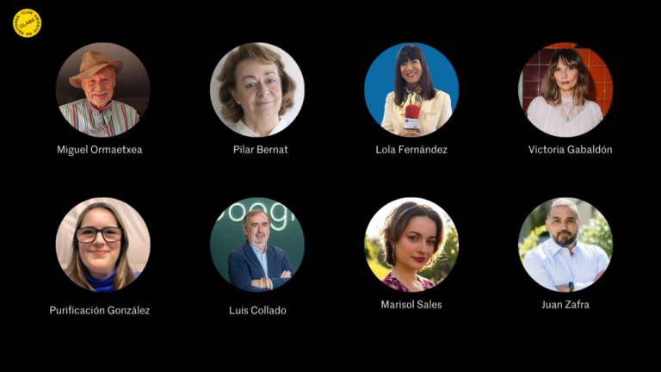661x372 pixels.
Task: Select Juan Zafra's profile photo
Action: [x=565, y=245]
